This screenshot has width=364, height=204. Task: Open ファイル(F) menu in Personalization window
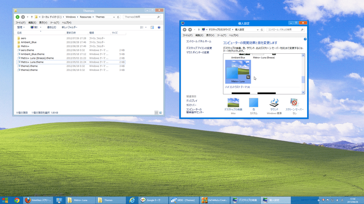point(187,35)
